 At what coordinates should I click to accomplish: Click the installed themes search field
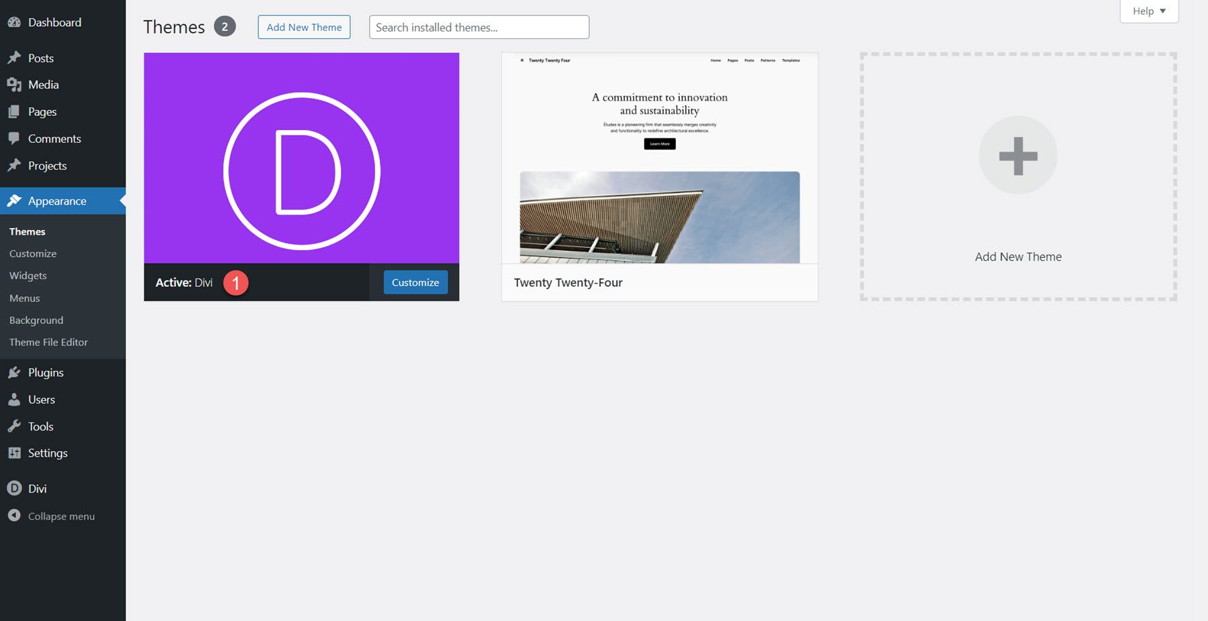pos(479,27)
